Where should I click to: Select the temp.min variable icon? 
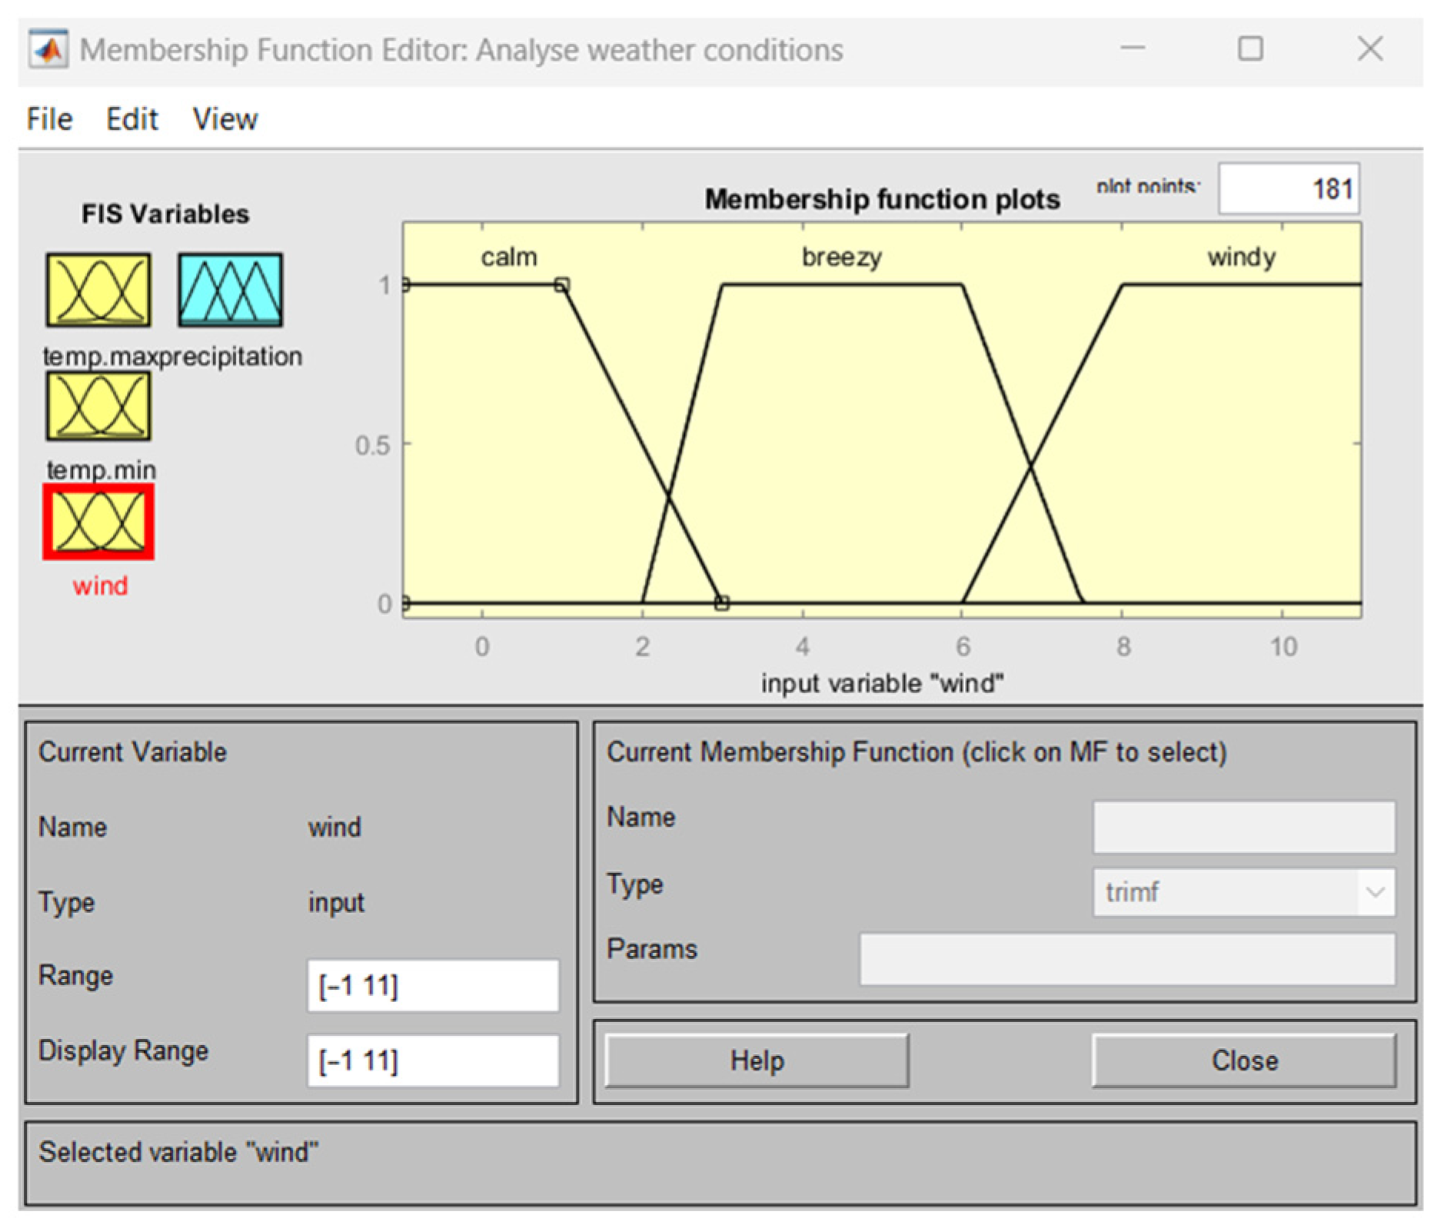(98, 406)
